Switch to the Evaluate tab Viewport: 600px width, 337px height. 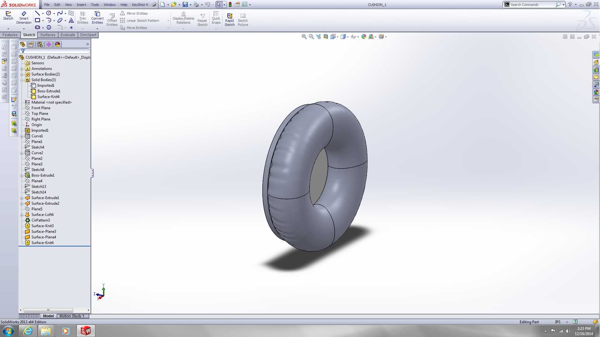pos(68,35)
